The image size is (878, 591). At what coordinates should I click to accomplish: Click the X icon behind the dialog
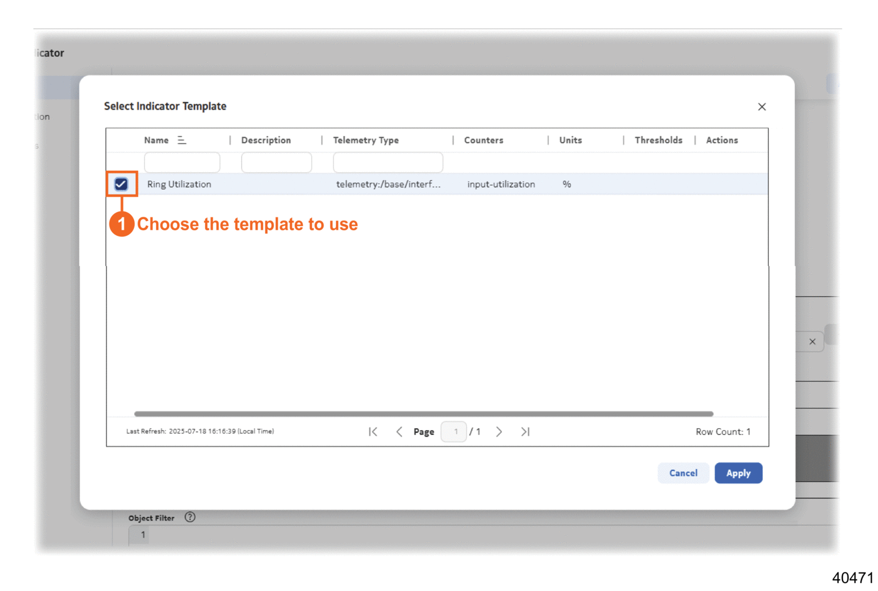(x=812, y=342)
